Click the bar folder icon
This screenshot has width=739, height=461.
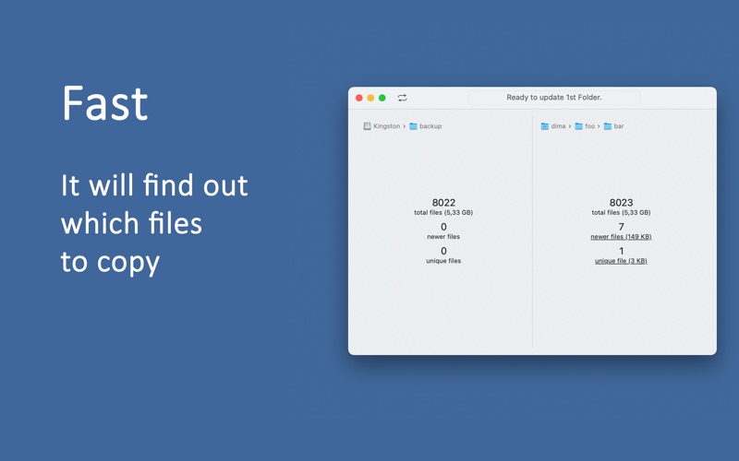coord(608,126)
